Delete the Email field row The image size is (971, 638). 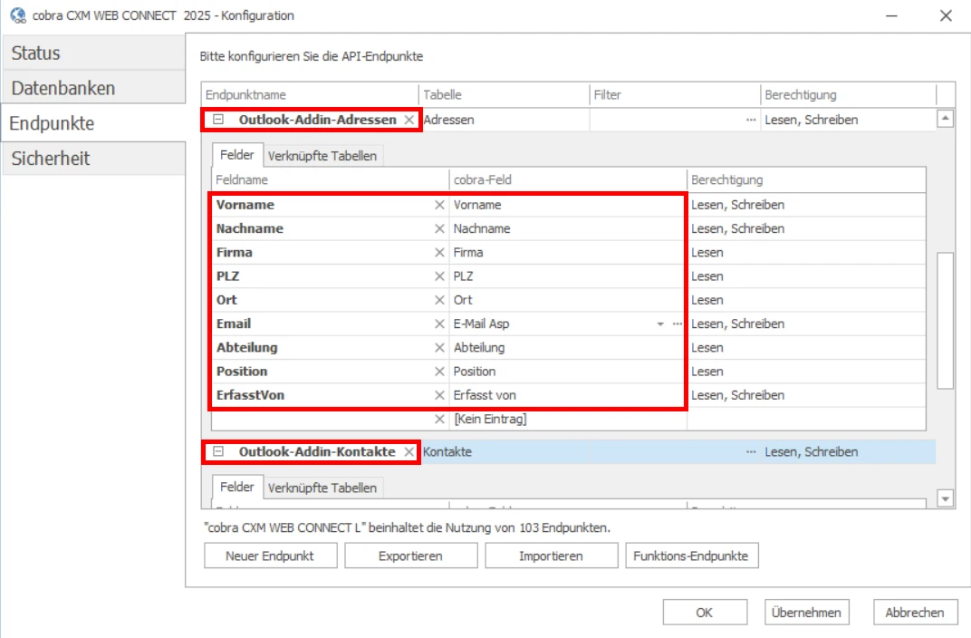pyautogui.click(x=439, y=324)
